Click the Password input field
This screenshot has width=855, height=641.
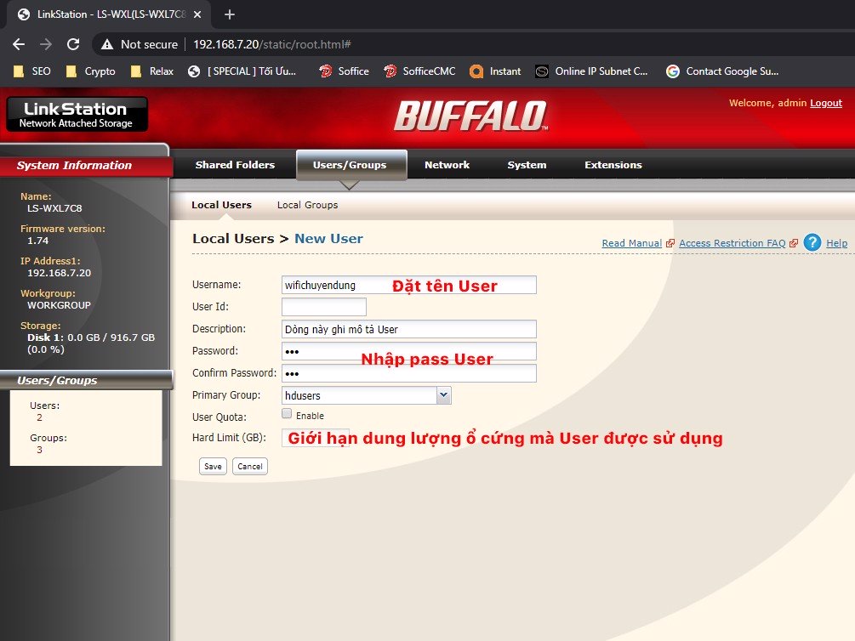pyautogui.click(x=409, y=351)
